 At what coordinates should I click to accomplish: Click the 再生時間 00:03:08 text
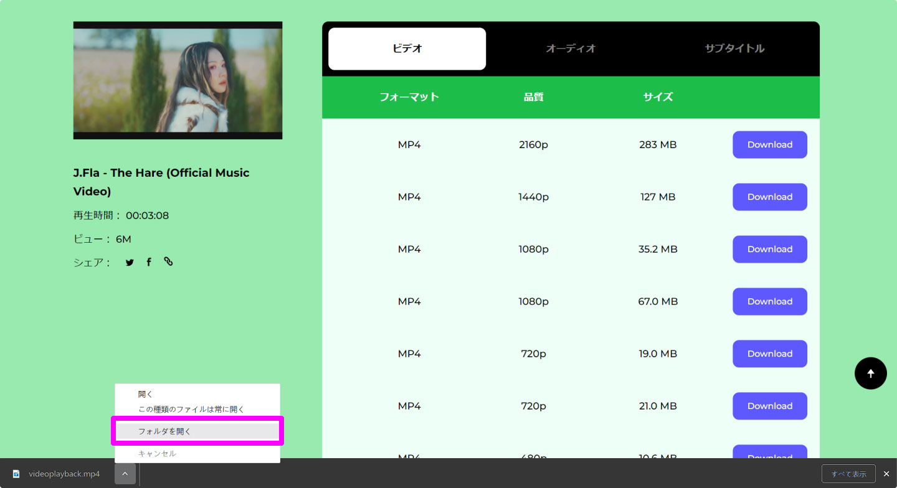121,216
